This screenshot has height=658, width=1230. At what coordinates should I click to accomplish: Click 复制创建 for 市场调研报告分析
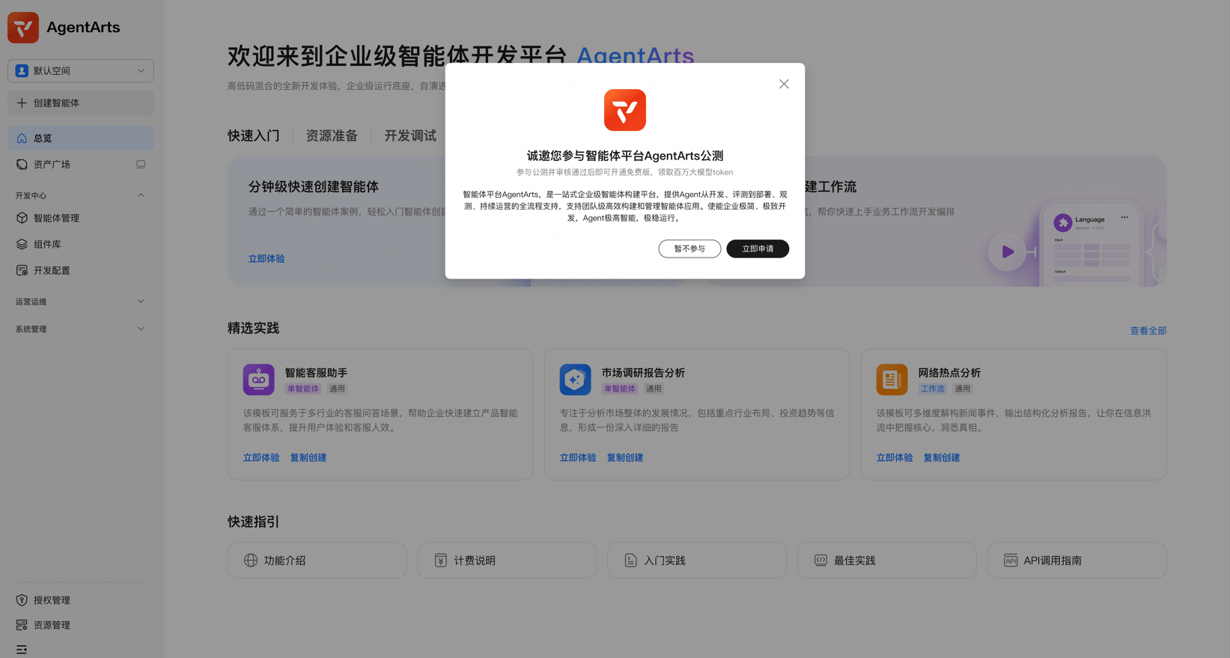pos(625,458)
